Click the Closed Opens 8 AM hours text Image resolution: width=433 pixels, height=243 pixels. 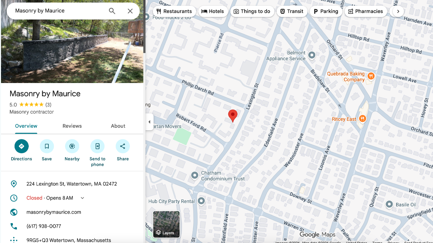(50, 198)
